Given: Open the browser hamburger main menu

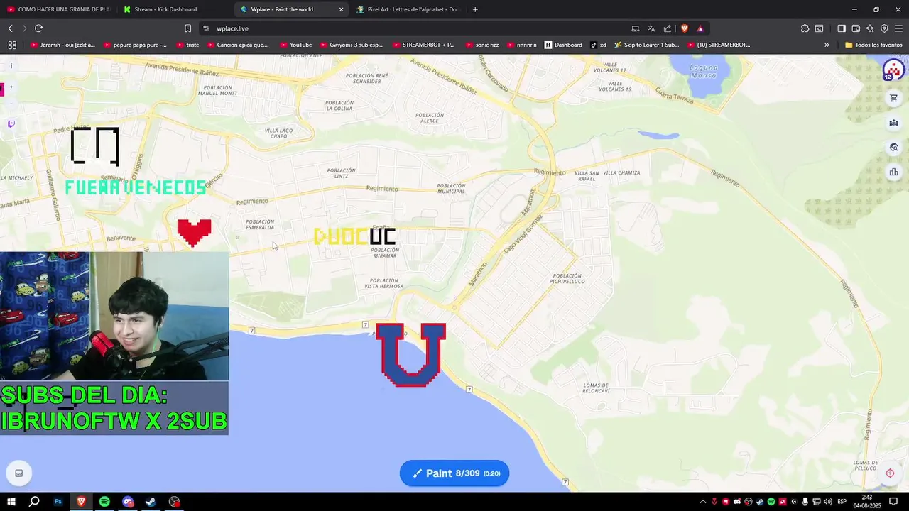Looking at the screenshot, I should (x=898, y=28).
